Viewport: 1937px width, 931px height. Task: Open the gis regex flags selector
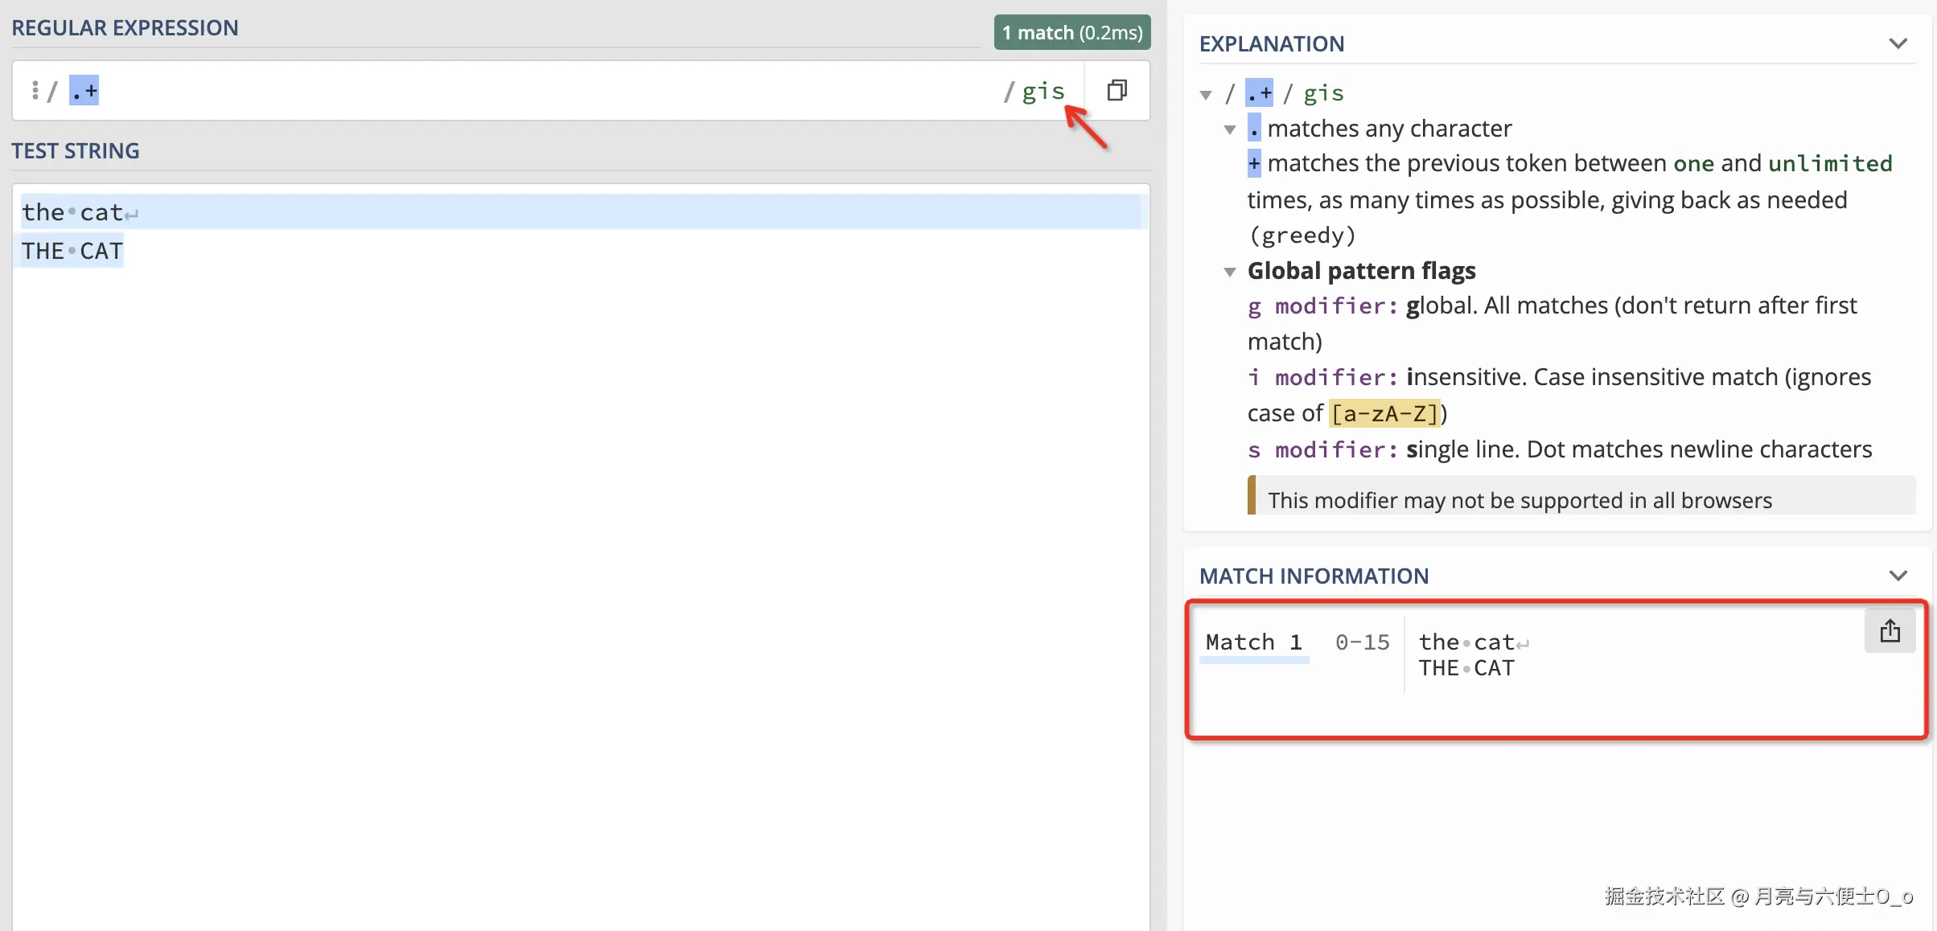[1043, 92]
